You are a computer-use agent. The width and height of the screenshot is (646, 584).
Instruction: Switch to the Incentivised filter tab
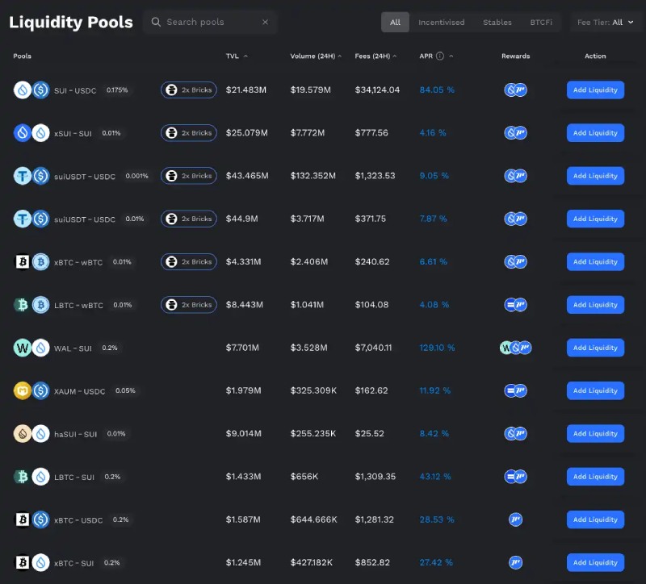tap(441, 23)
